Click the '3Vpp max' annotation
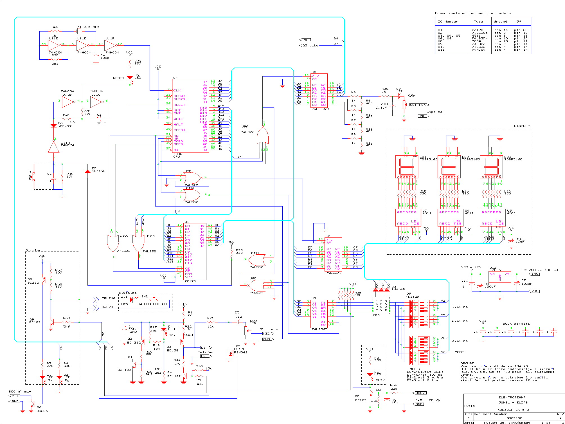565x424 pixels. click(x=435, y=112)
